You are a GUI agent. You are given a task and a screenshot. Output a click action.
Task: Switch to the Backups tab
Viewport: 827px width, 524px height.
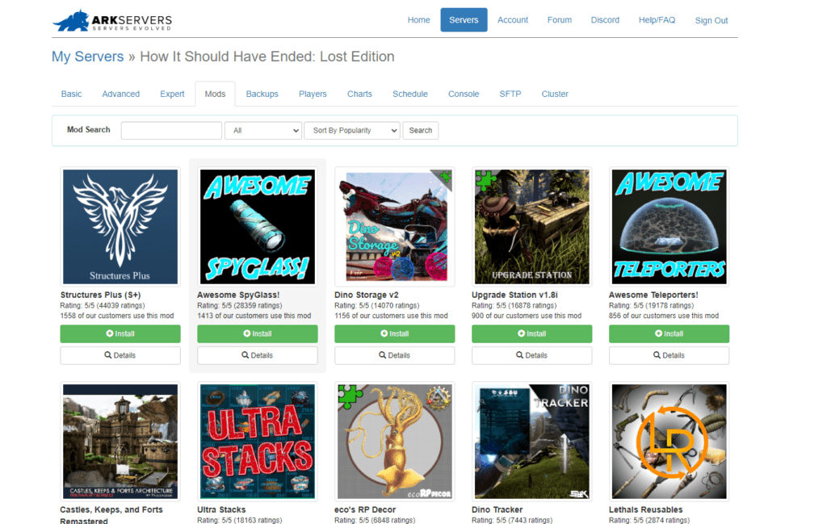pyautogui.click(x=262, y=94)
